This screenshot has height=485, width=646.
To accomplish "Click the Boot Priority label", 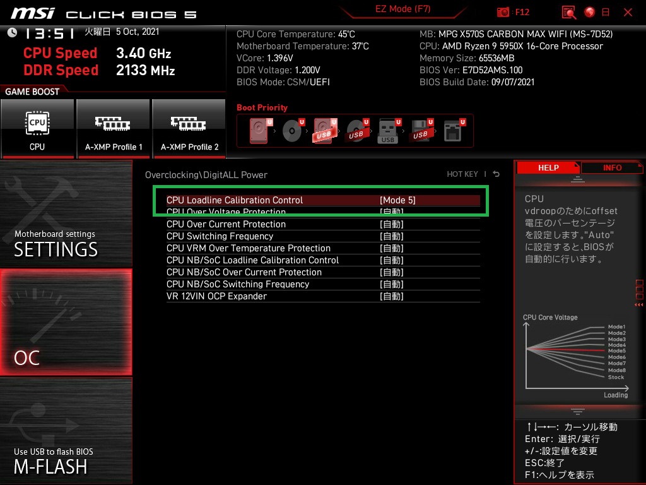I will coord(262,107).
